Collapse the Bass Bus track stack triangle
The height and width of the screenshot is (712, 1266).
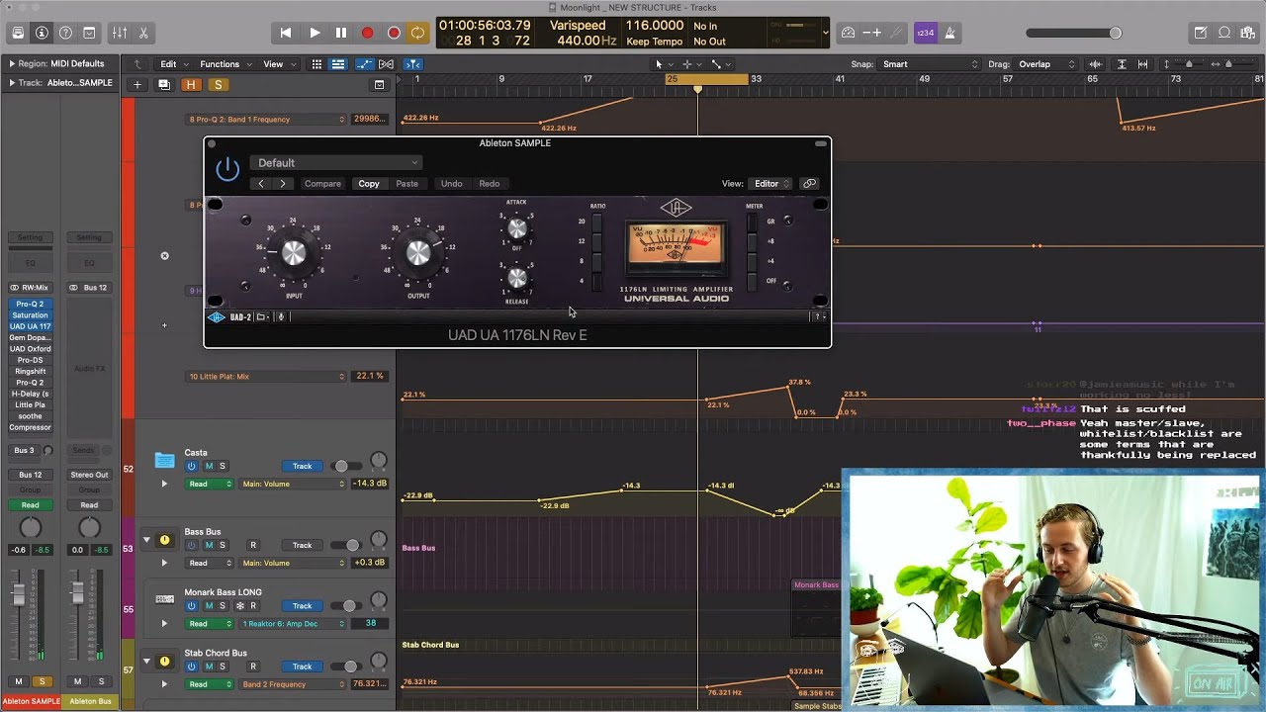pos(146,540)
